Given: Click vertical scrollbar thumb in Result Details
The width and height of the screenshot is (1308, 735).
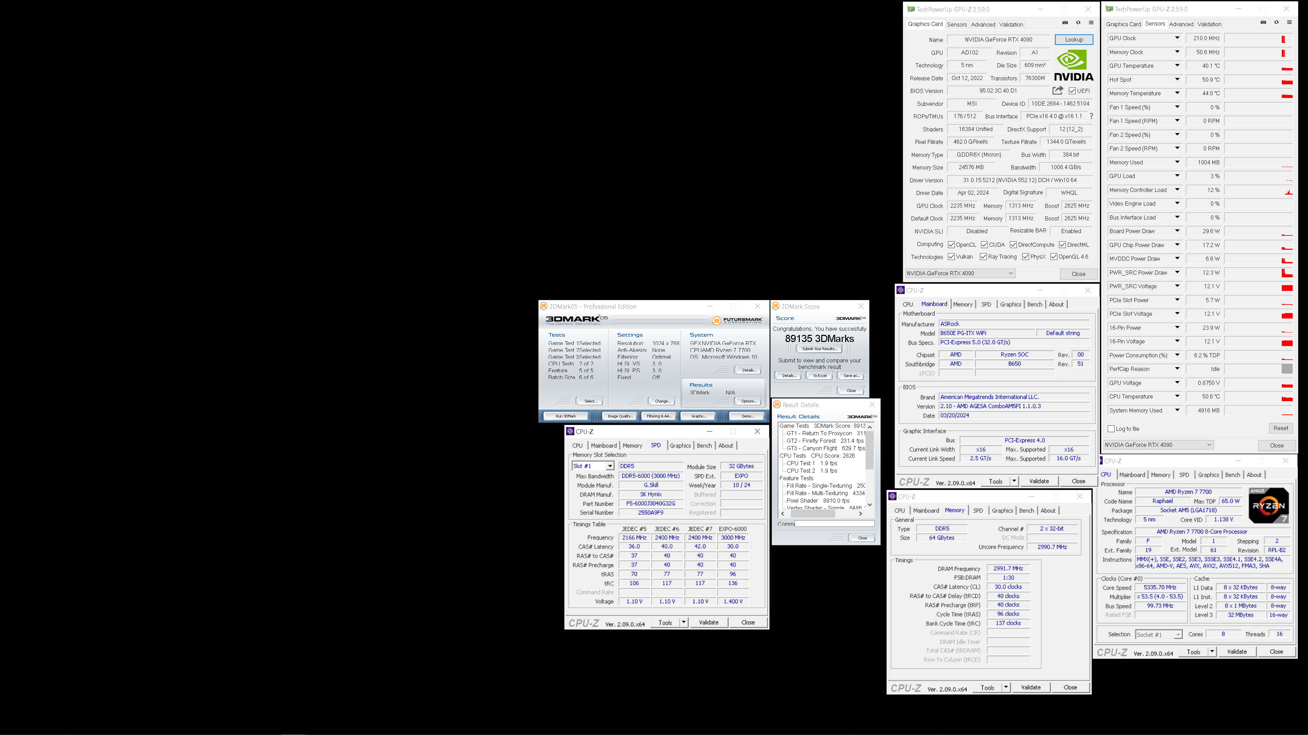Looking at the screenshot, I should [x=869, y=451].
